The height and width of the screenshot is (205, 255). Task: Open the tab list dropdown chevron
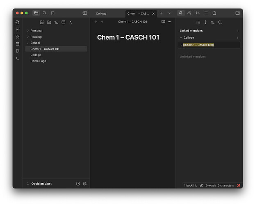click(x=170, y=13)
